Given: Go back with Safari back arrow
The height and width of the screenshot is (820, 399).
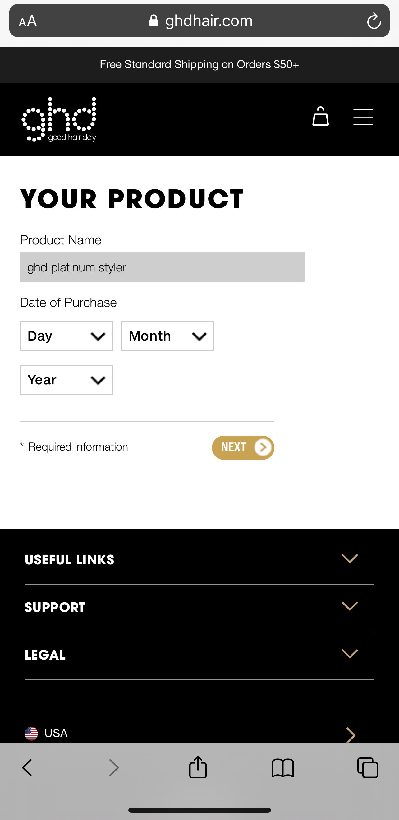Looking at the screenshot, I should (27, 767).
